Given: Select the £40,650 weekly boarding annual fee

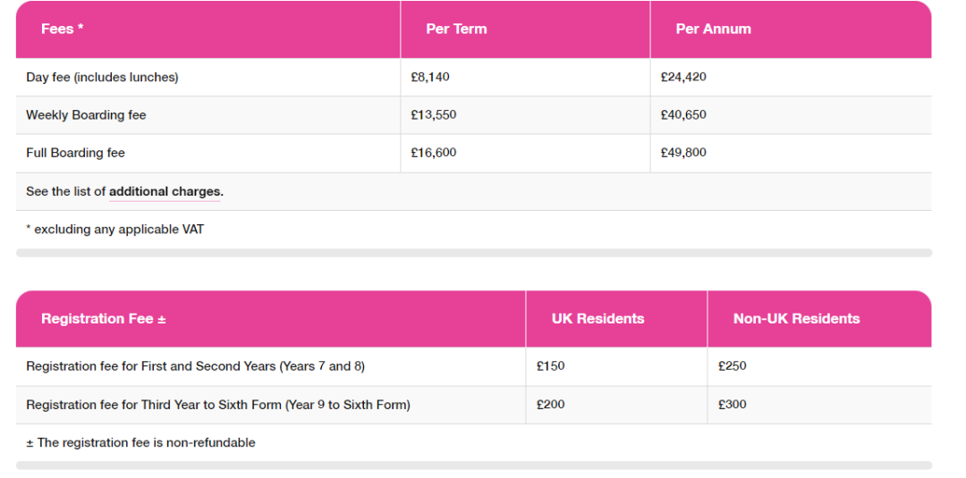Looking at the screenshot, I should coord(683,115).
